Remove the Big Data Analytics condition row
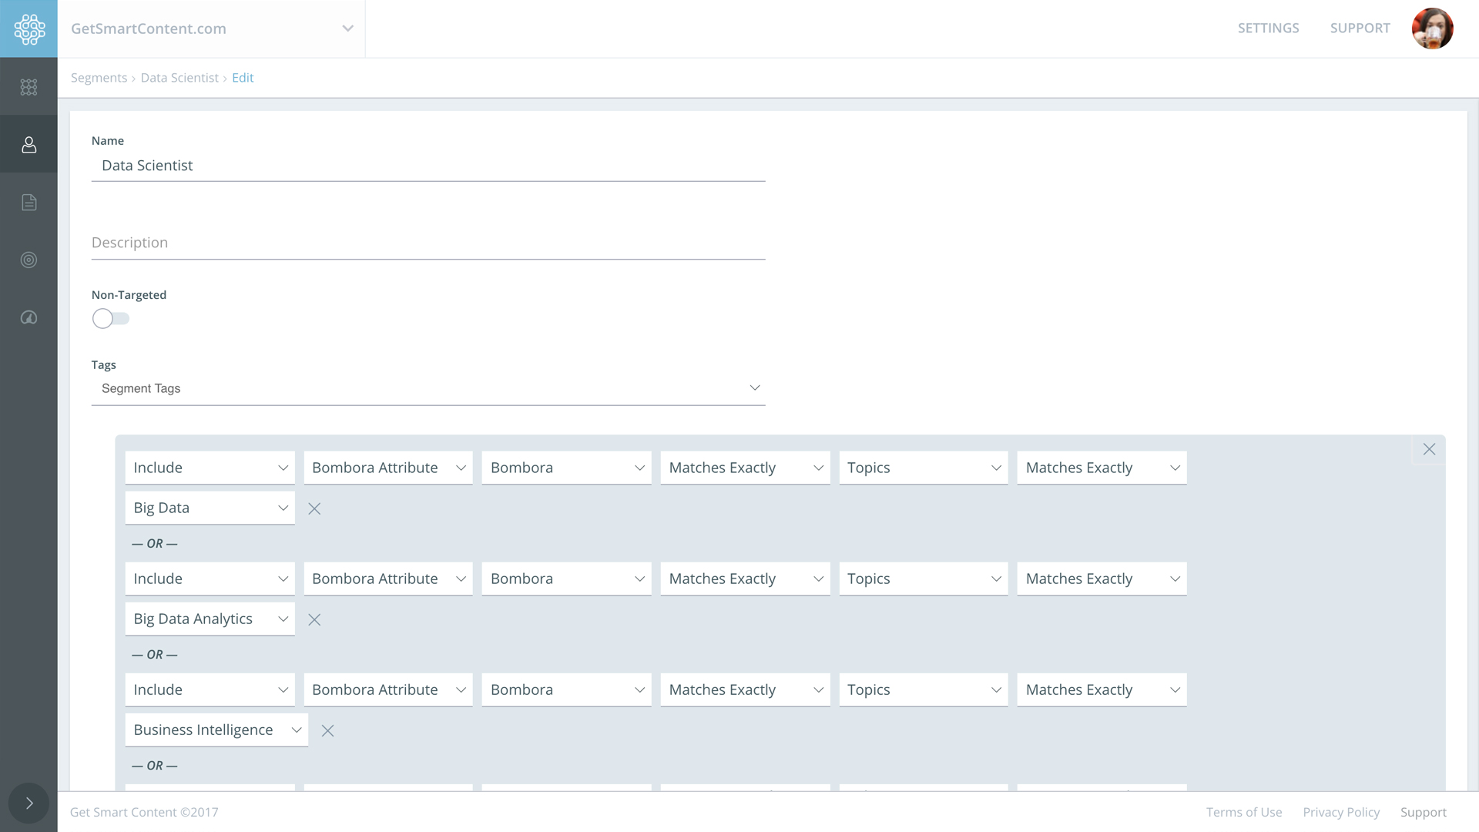The height and width of the screenshot is (832, 1479). click(x=314, y=619)
